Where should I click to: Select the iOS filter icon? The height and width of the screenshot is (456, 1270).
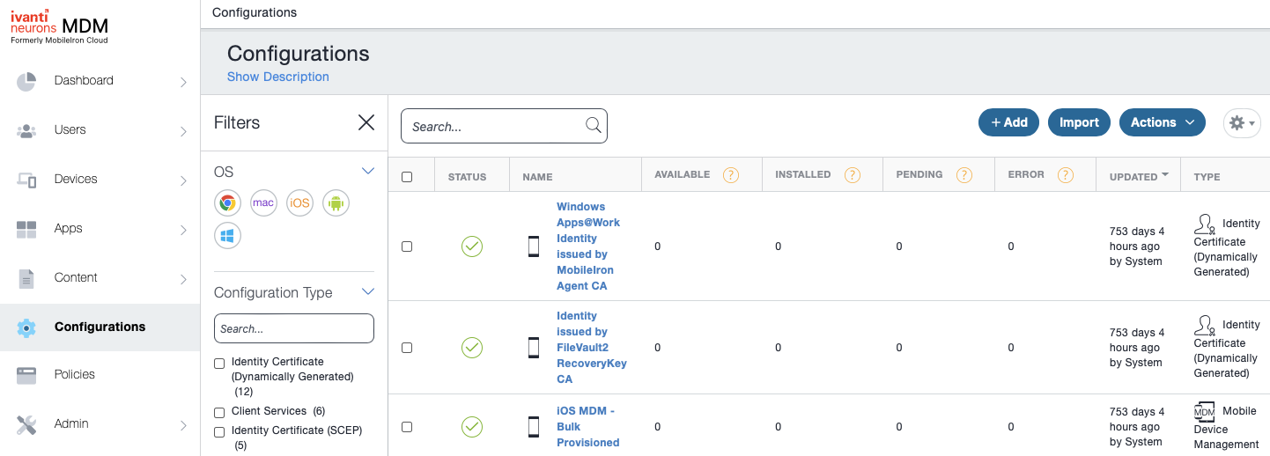(299, 203)
